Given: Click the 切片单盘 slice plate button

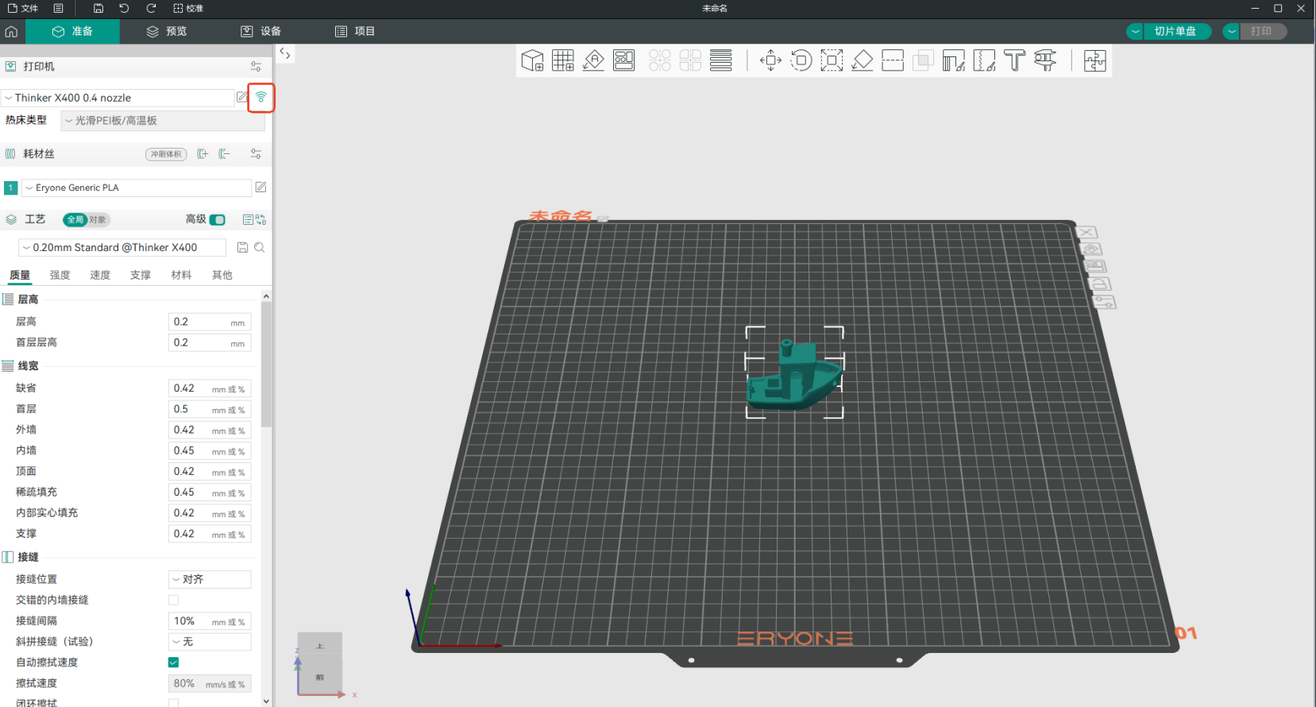Looking at the screenshot, I should 1175,31.
